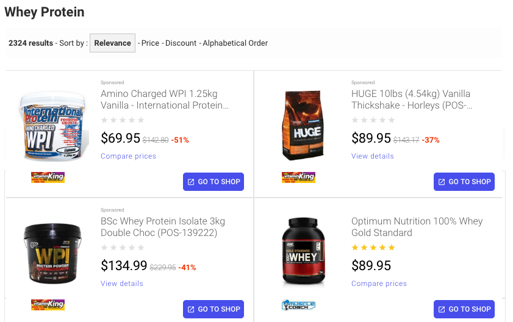Image resolution: width=513 pixels, height=322 pixels.
Task: Go to shop for Amino Charged WPI
Action: click(213, 182)
